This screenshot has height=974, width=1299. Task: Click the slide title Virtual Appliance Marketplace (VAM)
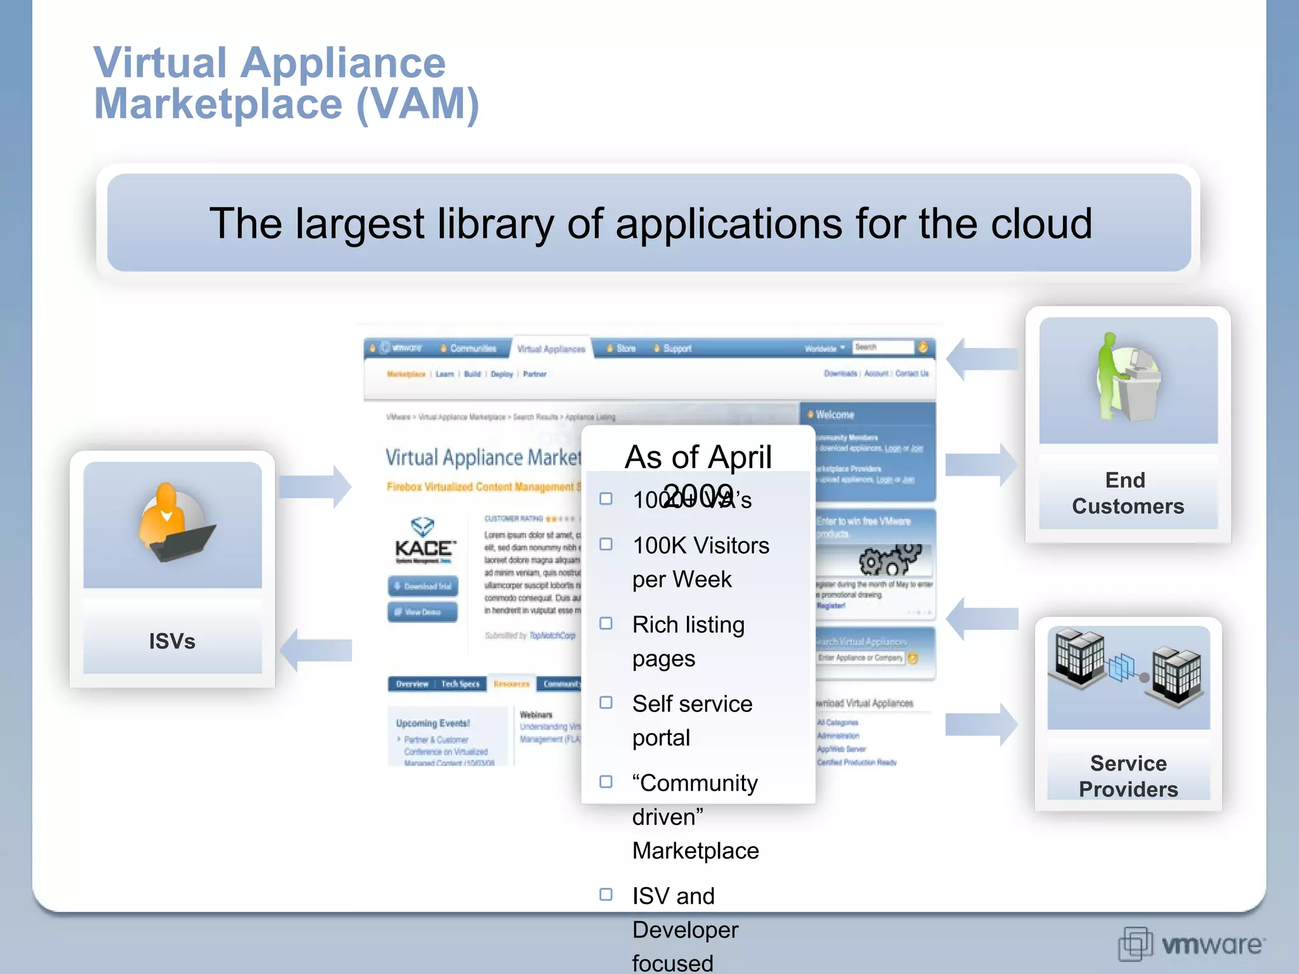tap(286, 83)
